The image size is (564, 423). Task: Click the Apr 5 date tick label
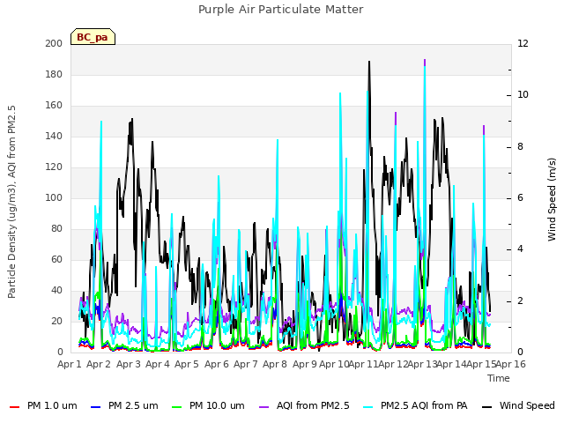[187, 364]
